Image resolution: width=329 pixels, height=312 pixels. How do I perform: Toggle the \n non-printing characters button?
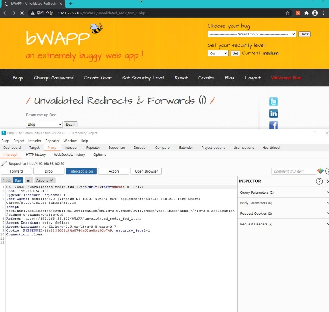click(x=29, y=180)
